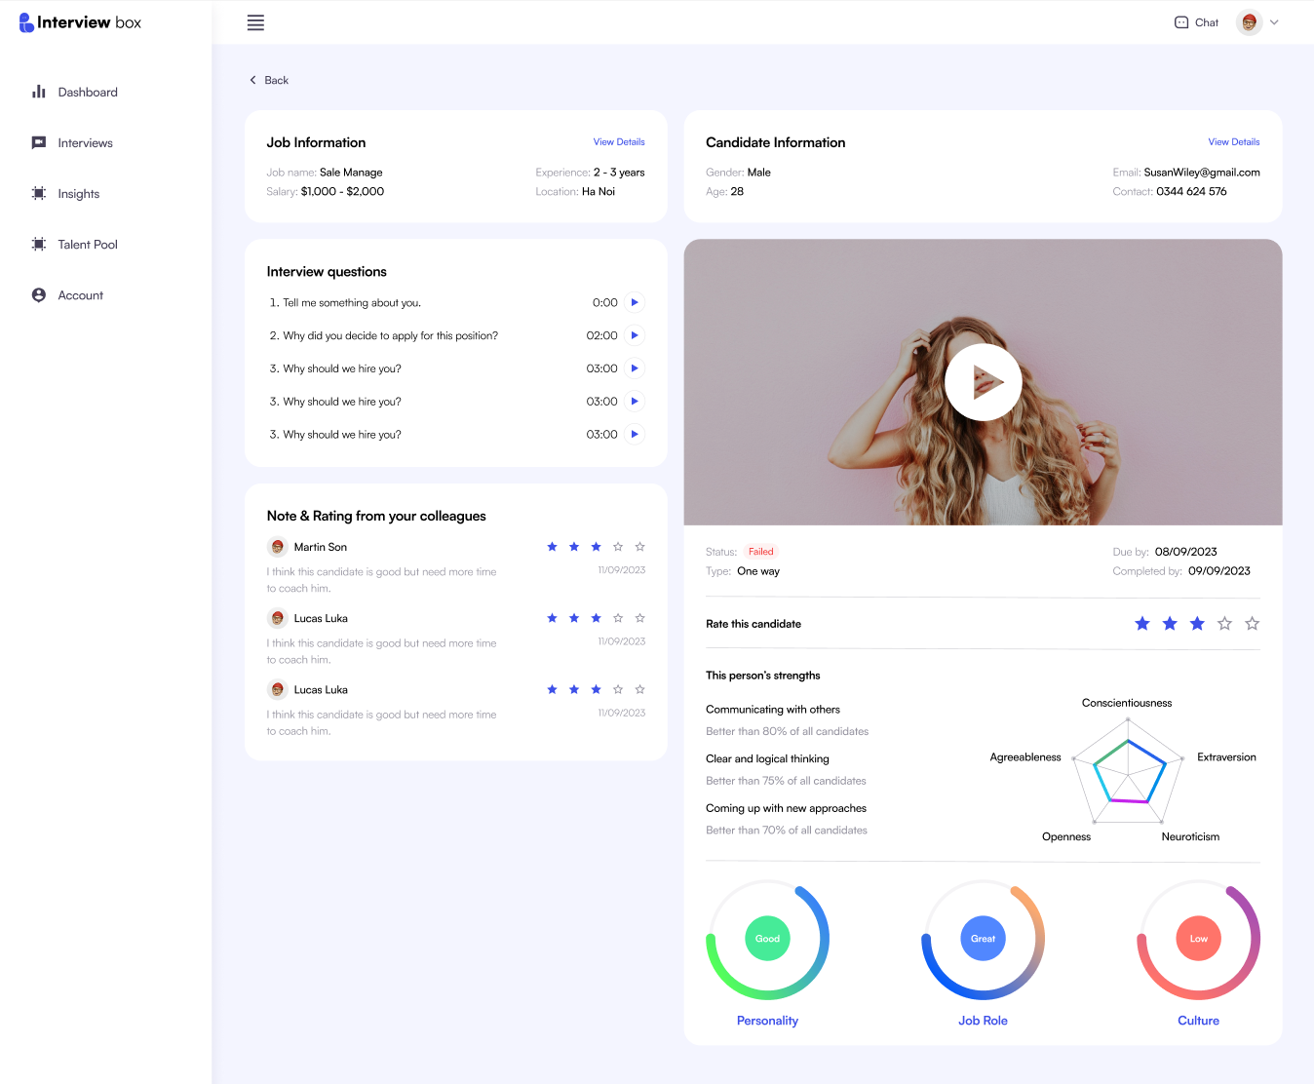Screen dimensions: 1314x1084
Task: Set candidate rating to one star
Action: pos(1142,624)
